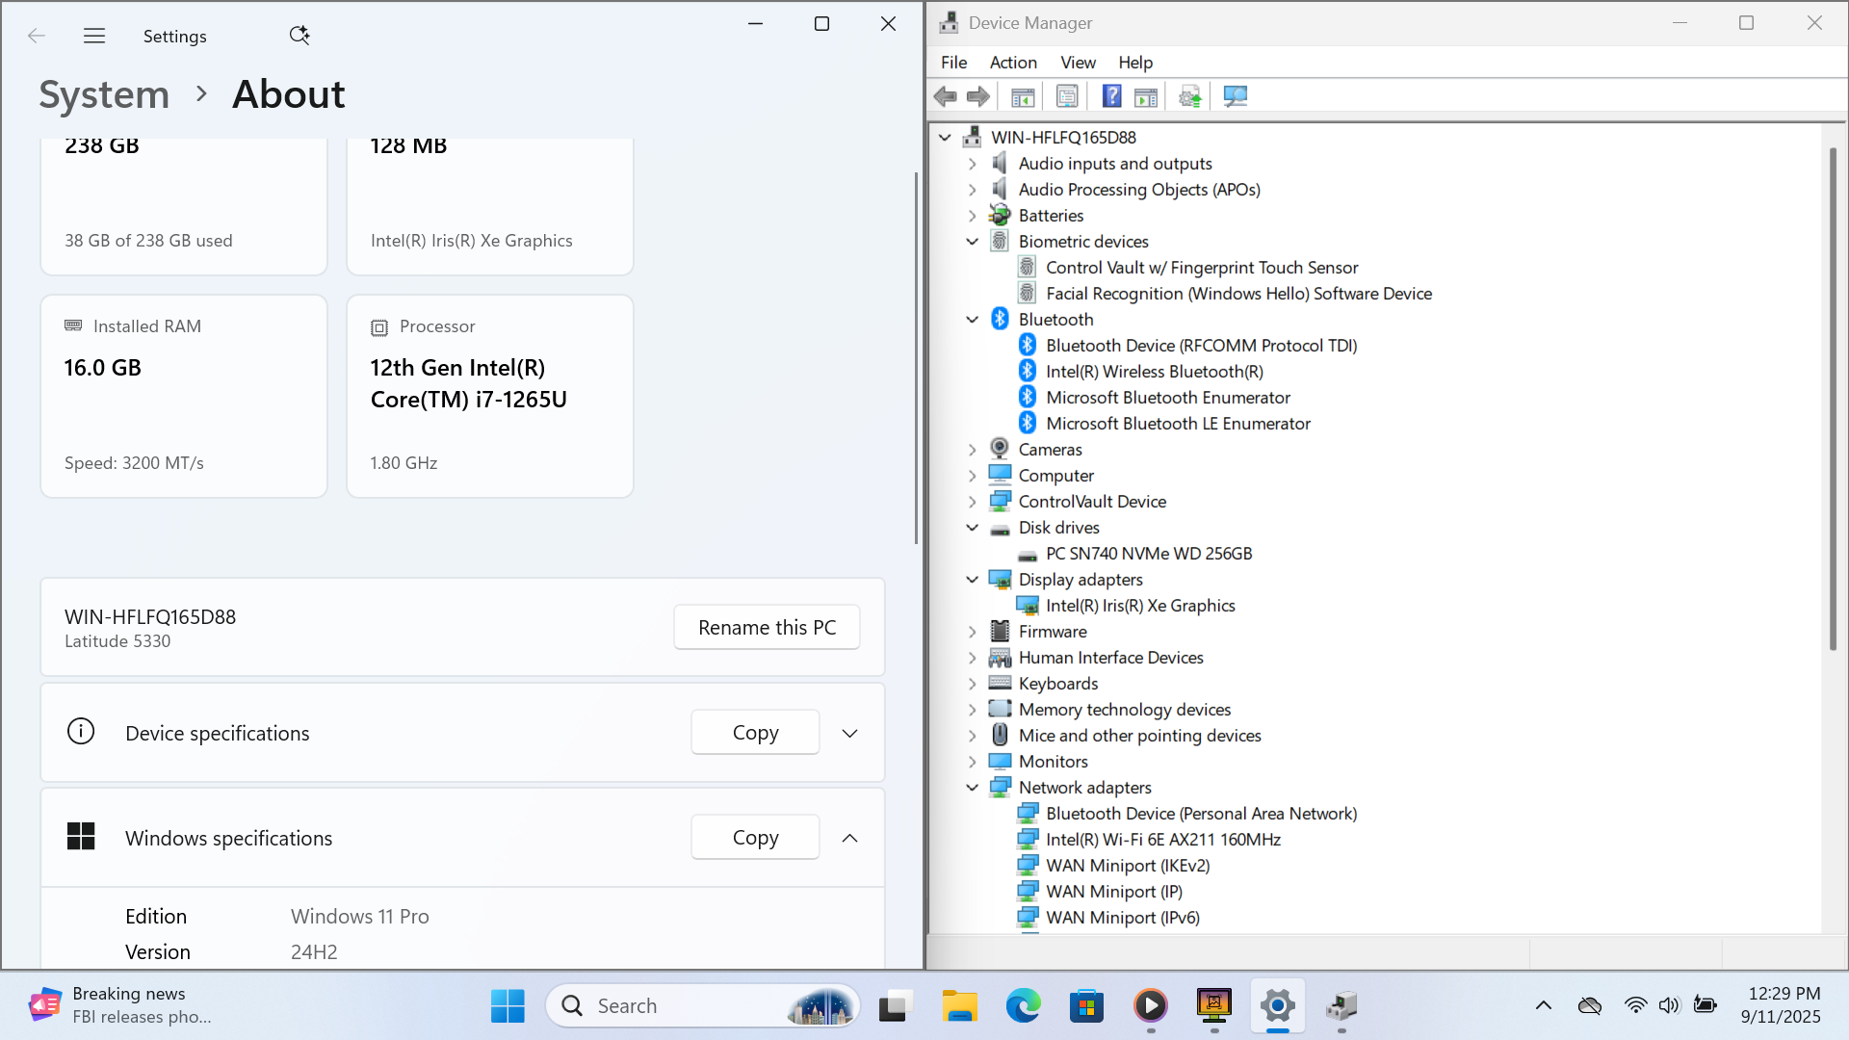Image resolution: width=1849 pixels, height=1040 pixels.
Task: Copy the Device specifications
Action: (755, 733)
